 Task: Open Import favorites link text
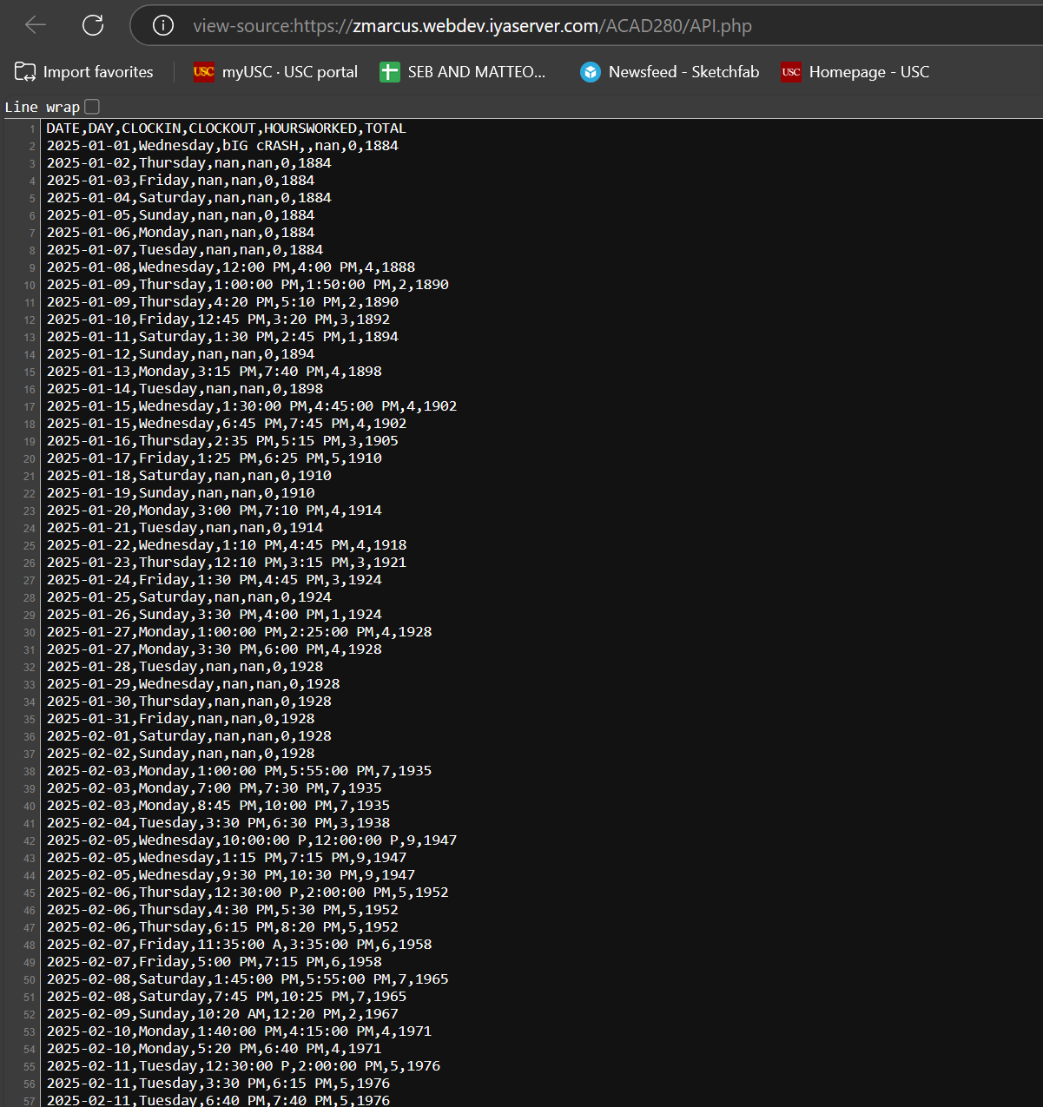coord(98,72)
